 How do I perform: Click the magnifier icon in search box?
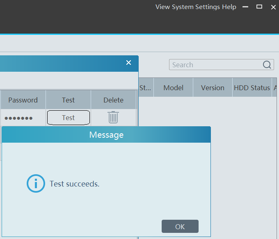coord(267,65)
